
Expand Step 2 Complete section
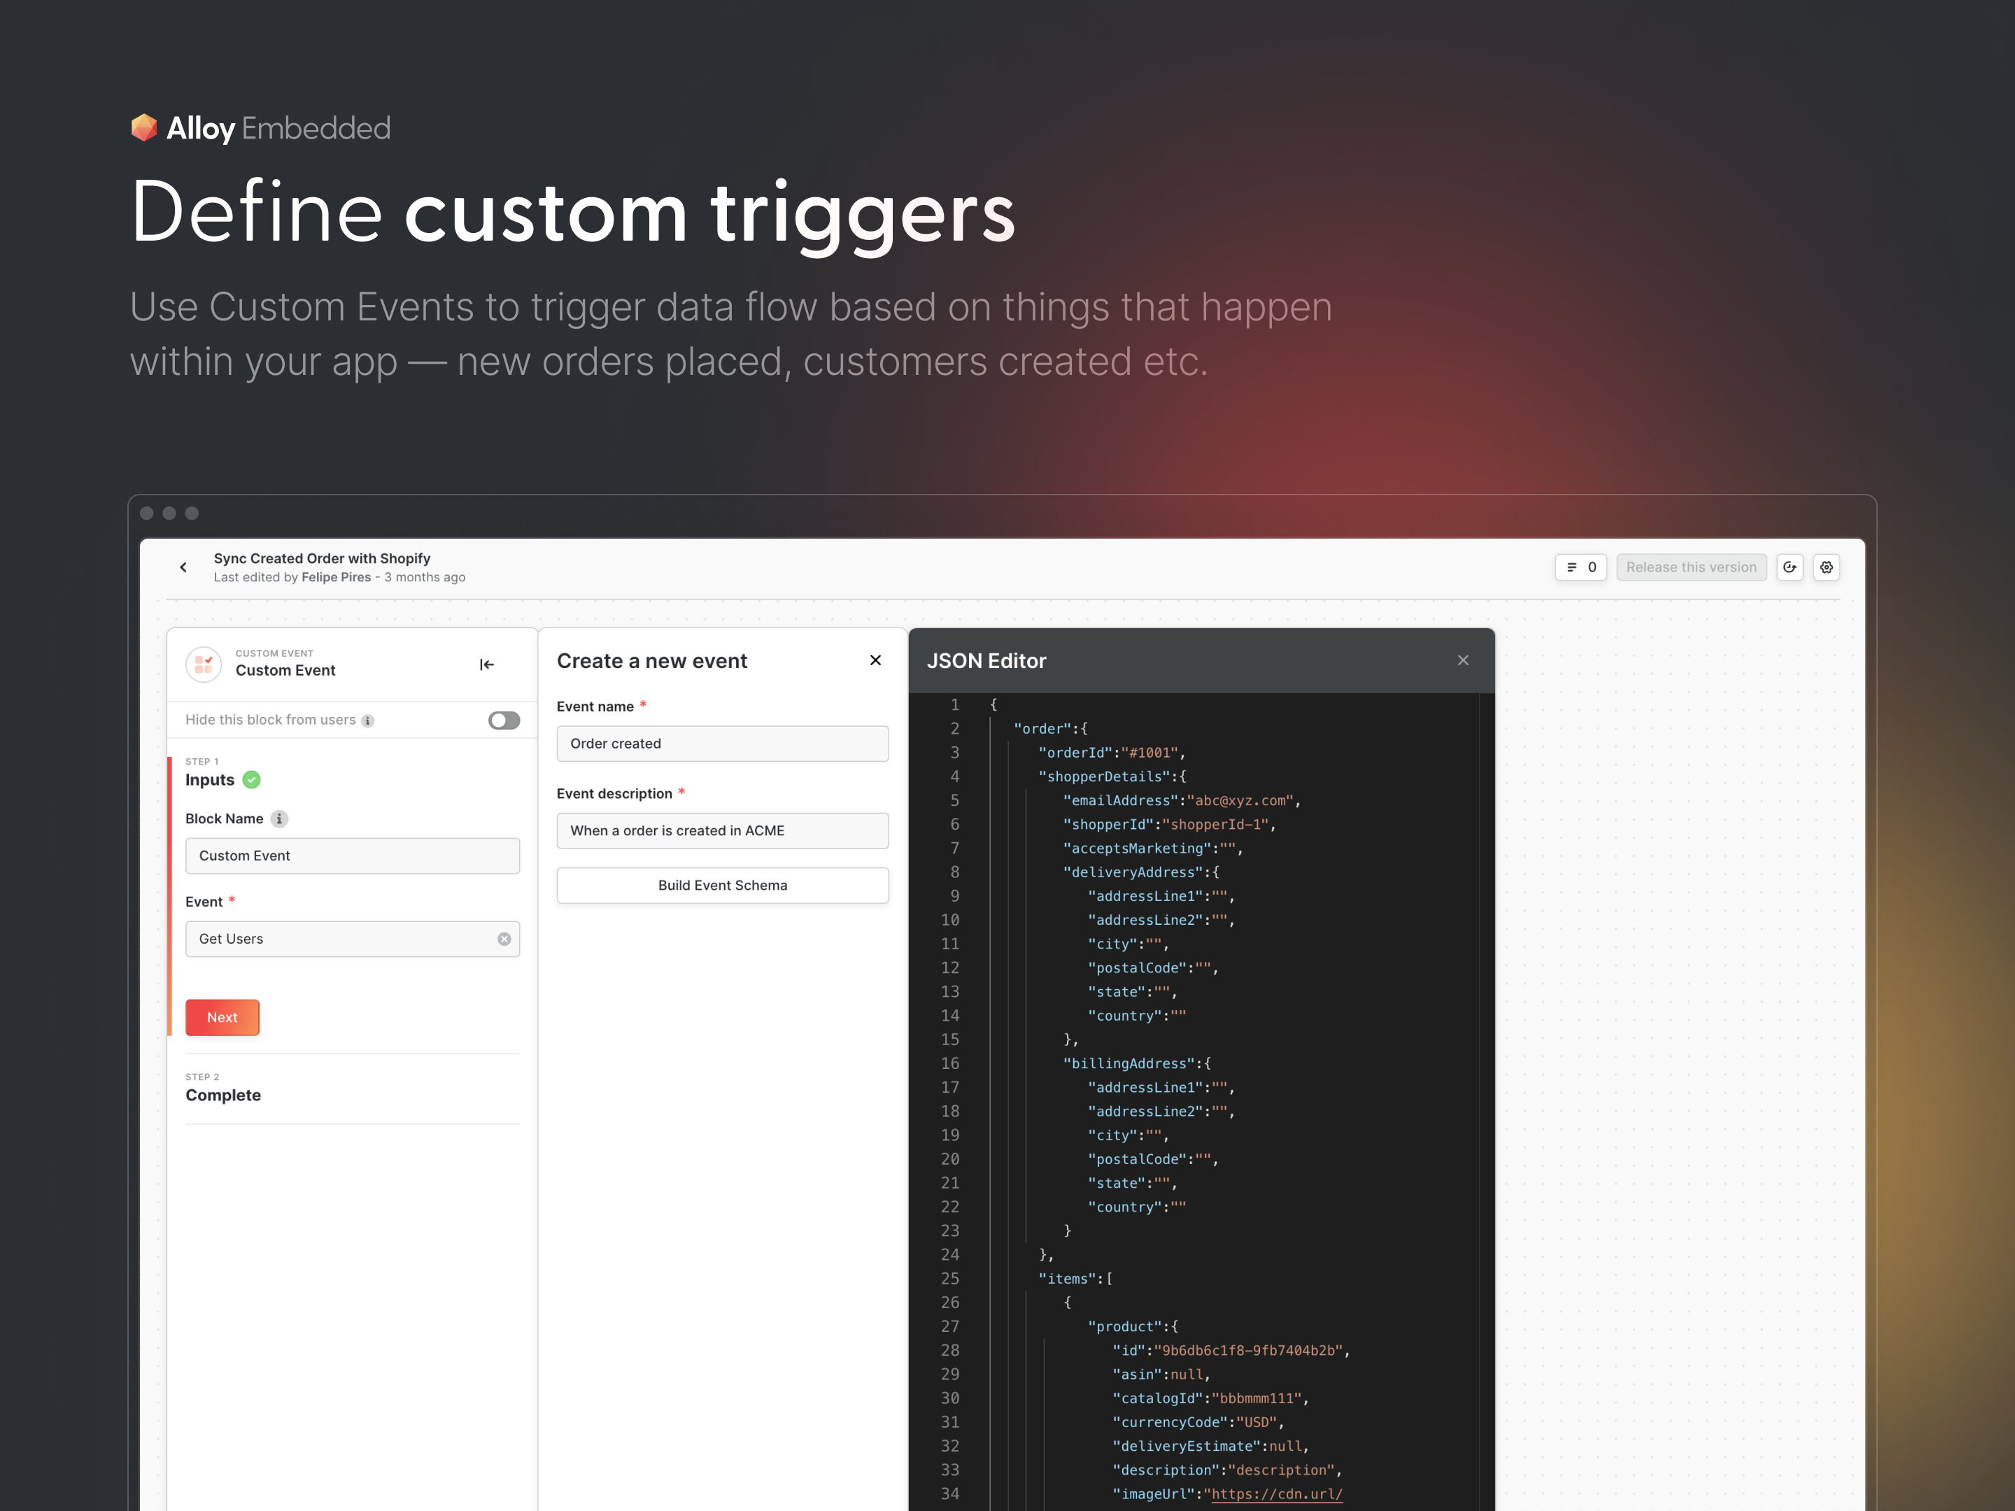pyautogui.click(x=223, y=1095)
